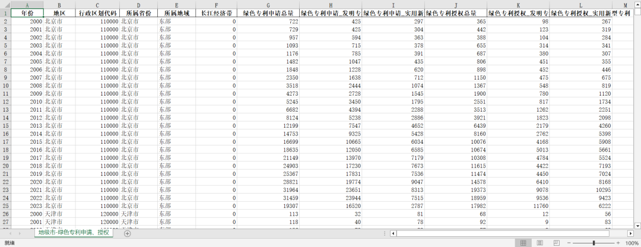Open zoom dialog via the 100% label
This screenshot has height=247, width=641.
[632, 243]
